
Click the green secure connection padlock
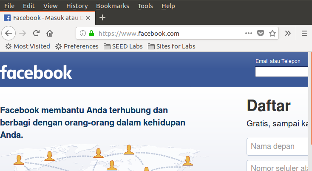click(91, 33)
